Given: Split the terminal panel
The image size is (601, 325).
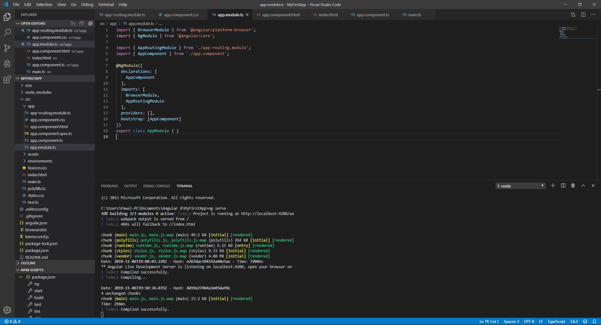Looking at the screenshot, I should 563,186.
